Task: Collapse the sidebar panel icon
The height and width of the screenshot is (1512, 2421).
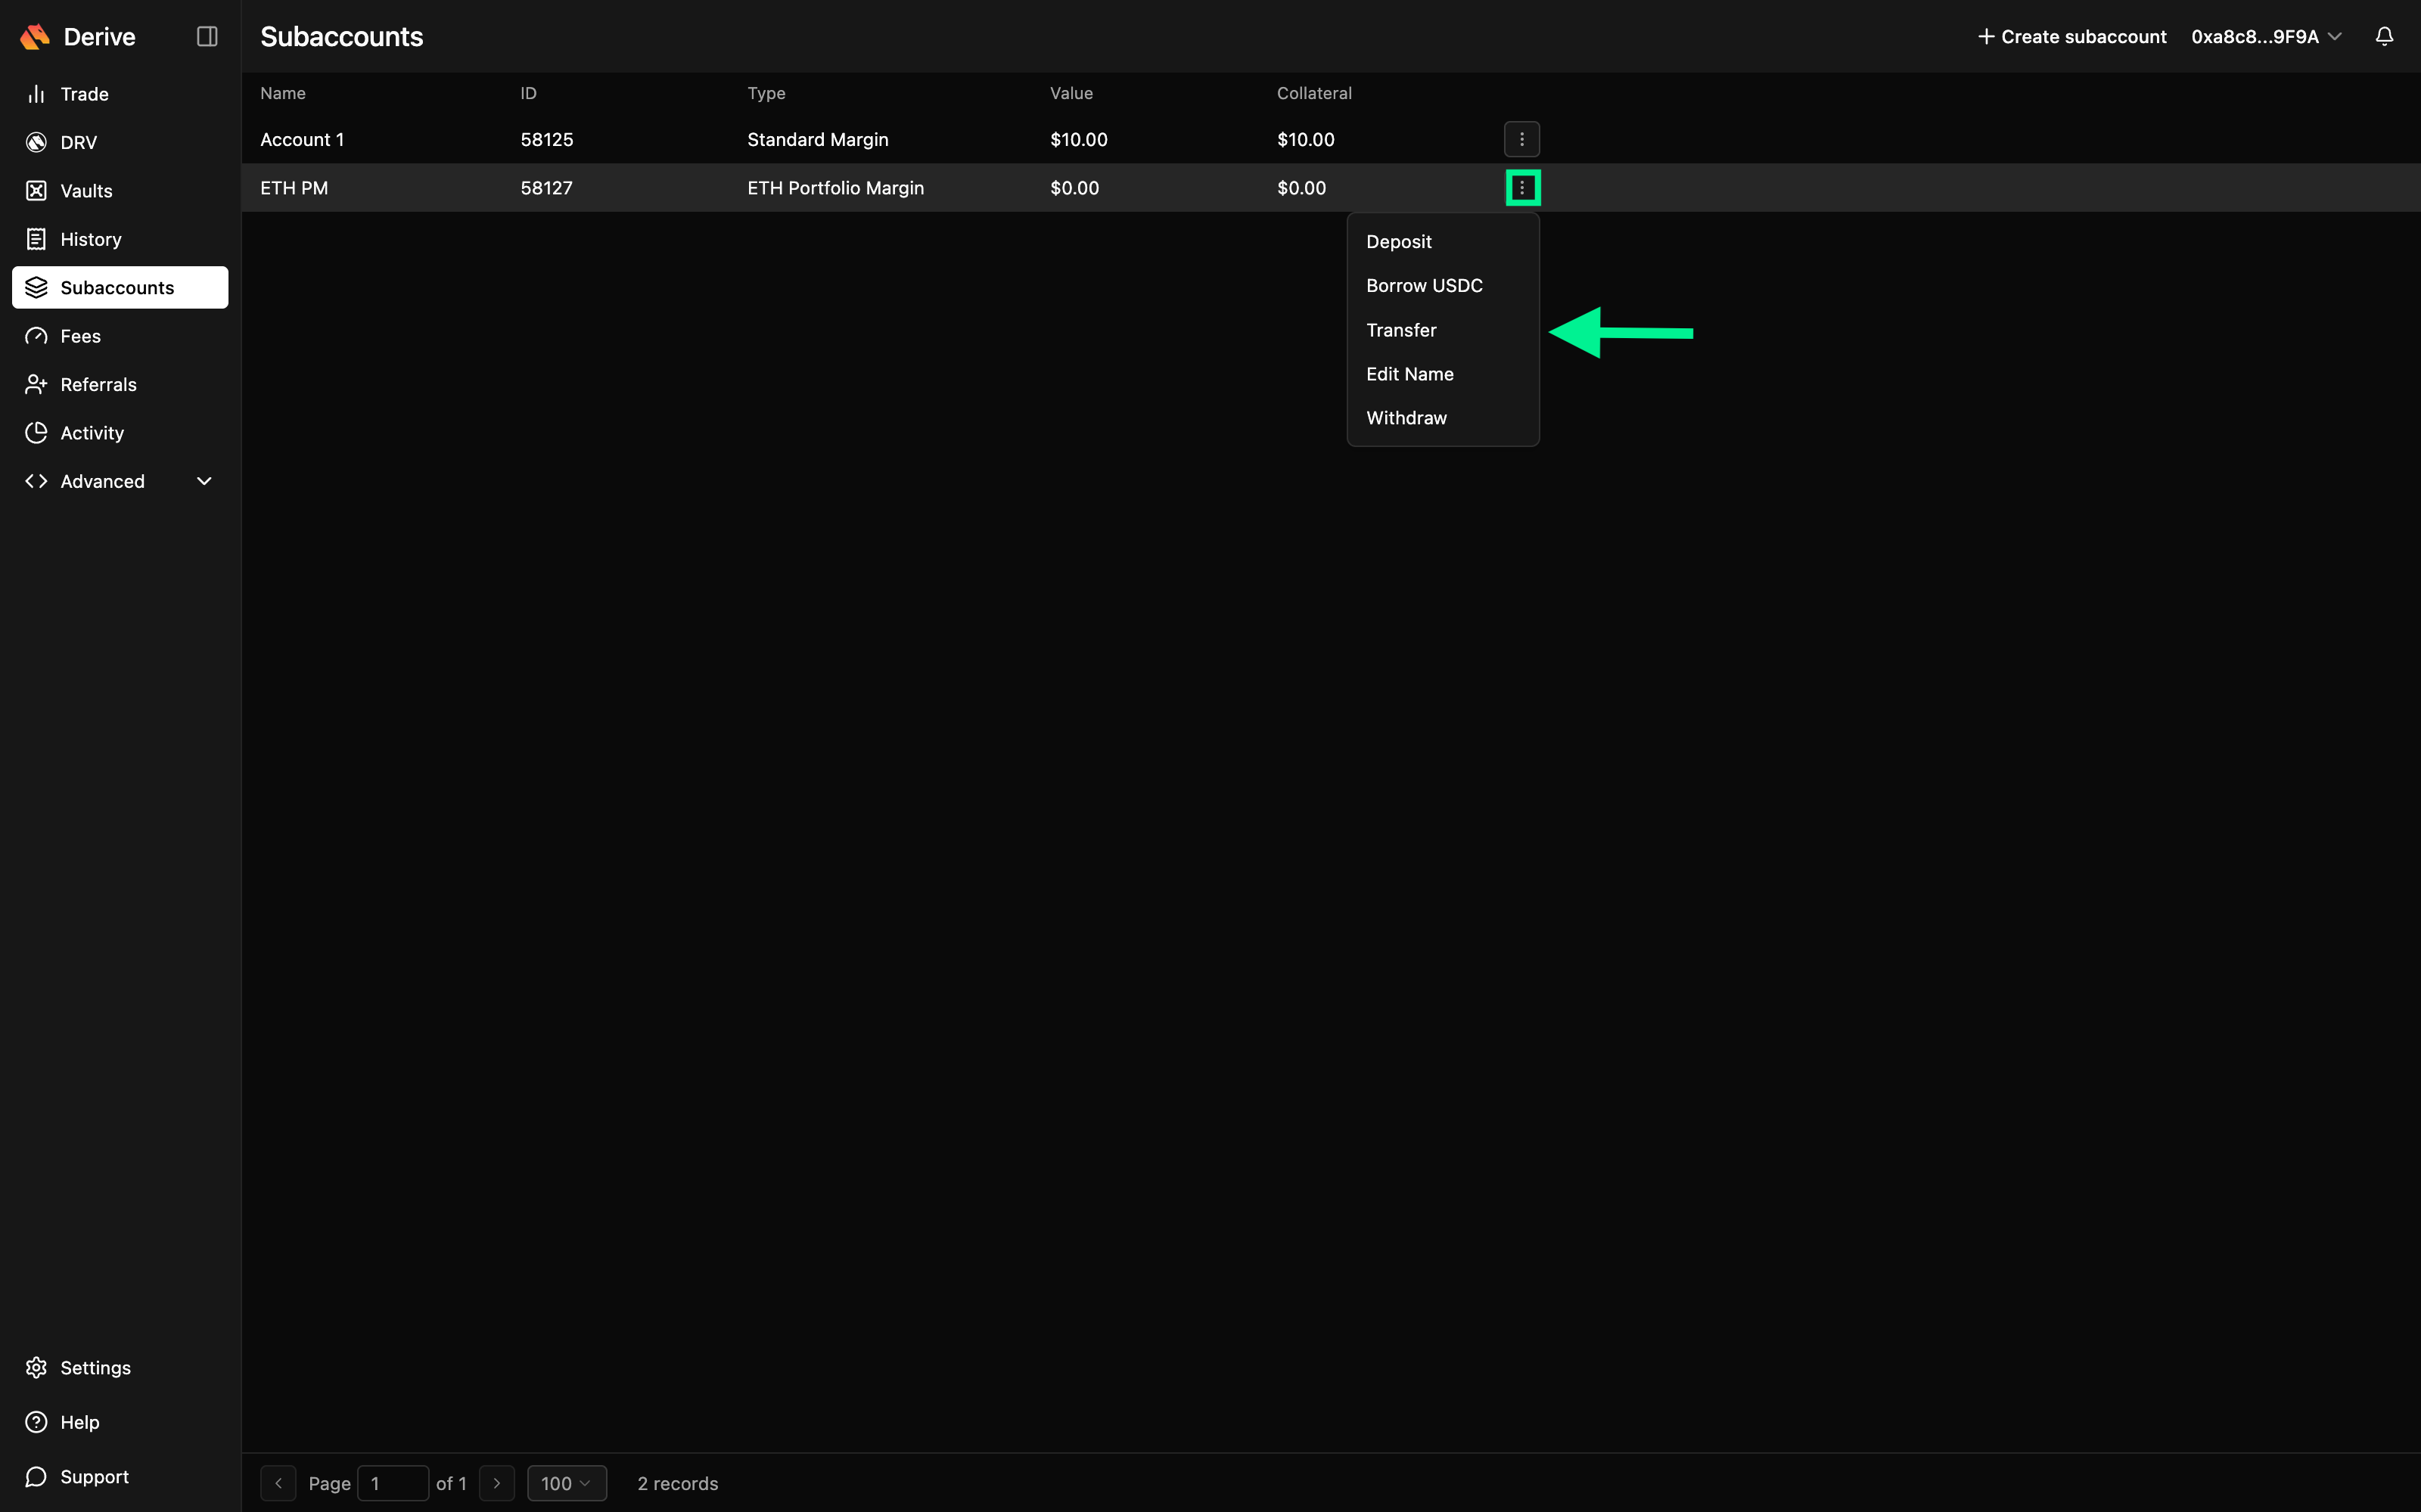Action: pyautogui.click(x=207, y=37)
